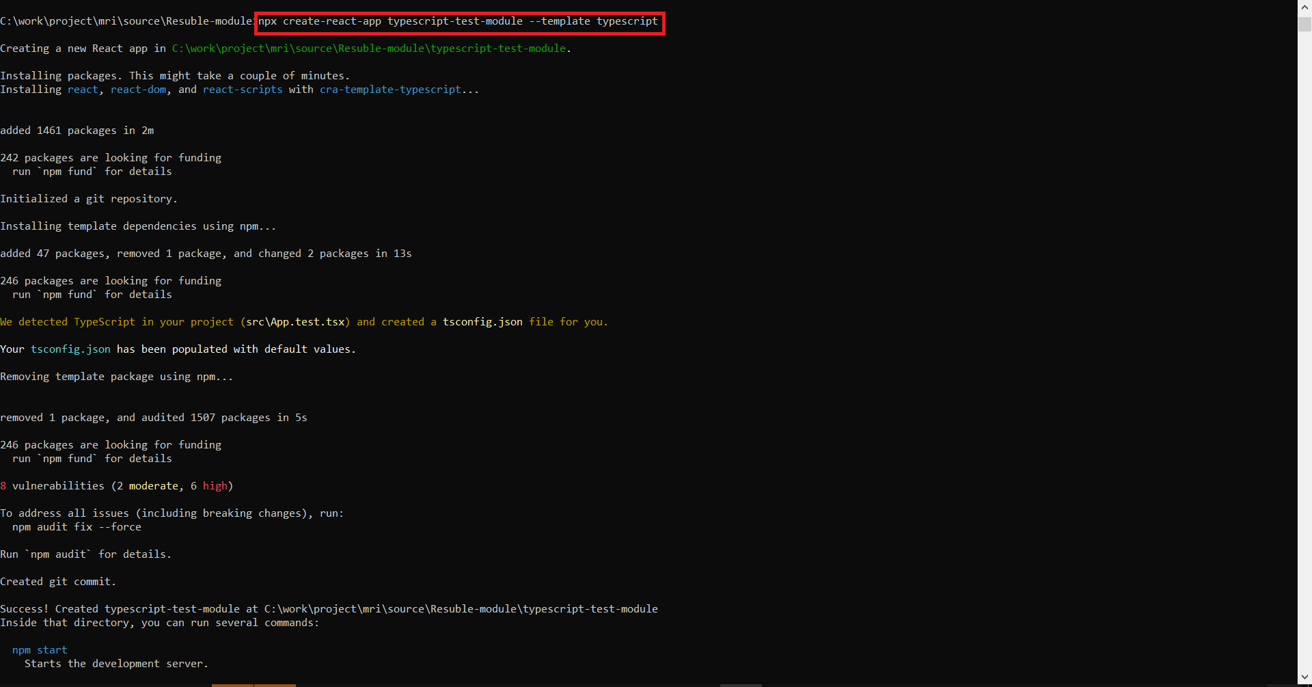Click 'Removing template package using npm...' line
The width and height of the screenshot is (1312, 687).
(x=117, y=377)
